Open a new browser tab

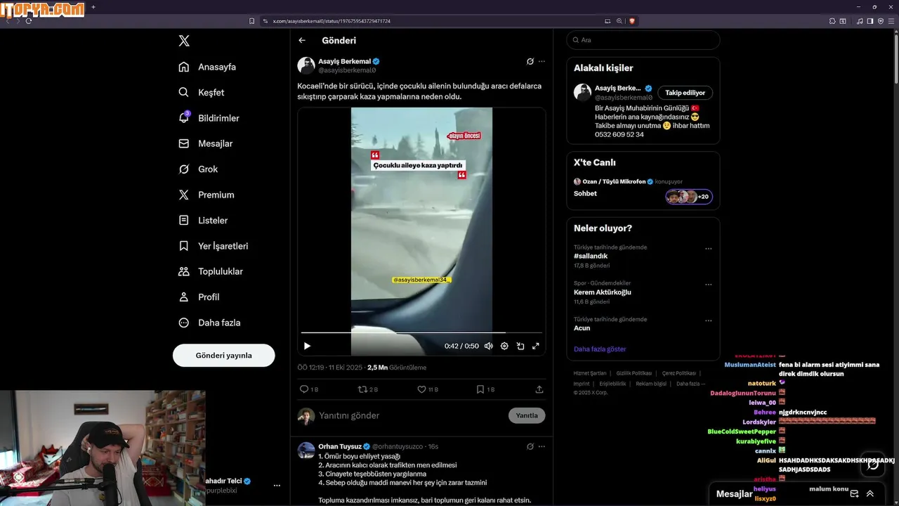[93, 7]
